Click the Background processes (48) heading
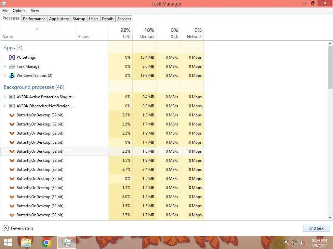Viewport: 333px width, 249px height. pos(34,87)
